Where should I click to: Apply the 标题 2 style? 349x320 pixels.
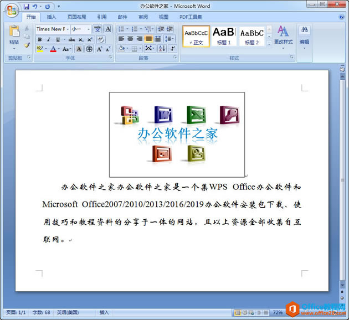[252, 37]
